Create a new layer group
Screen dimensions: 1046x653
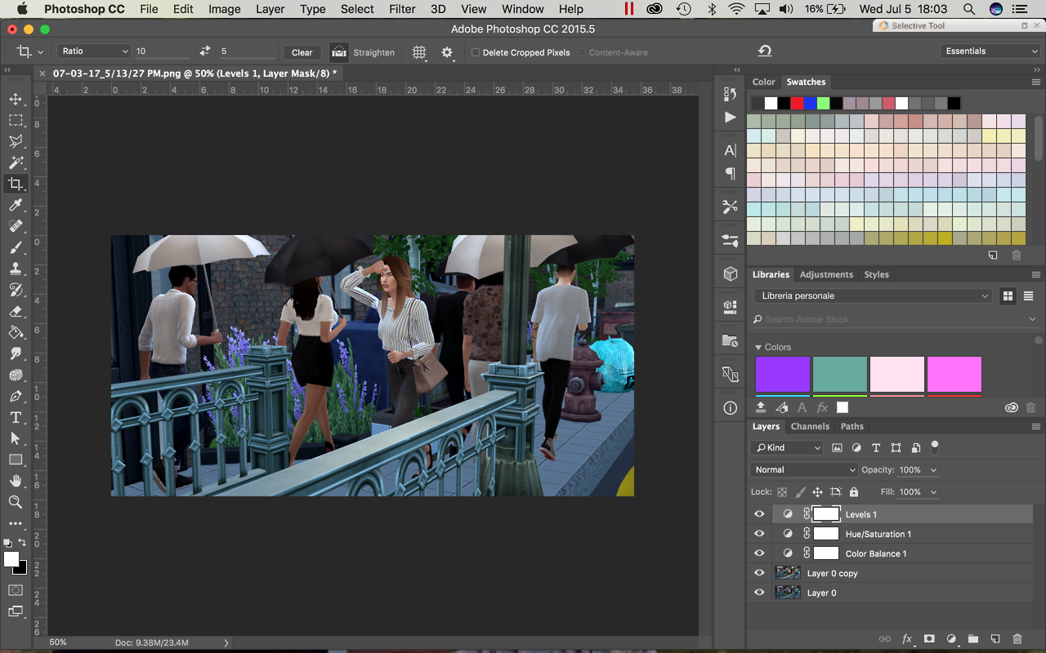coord(973,639)
